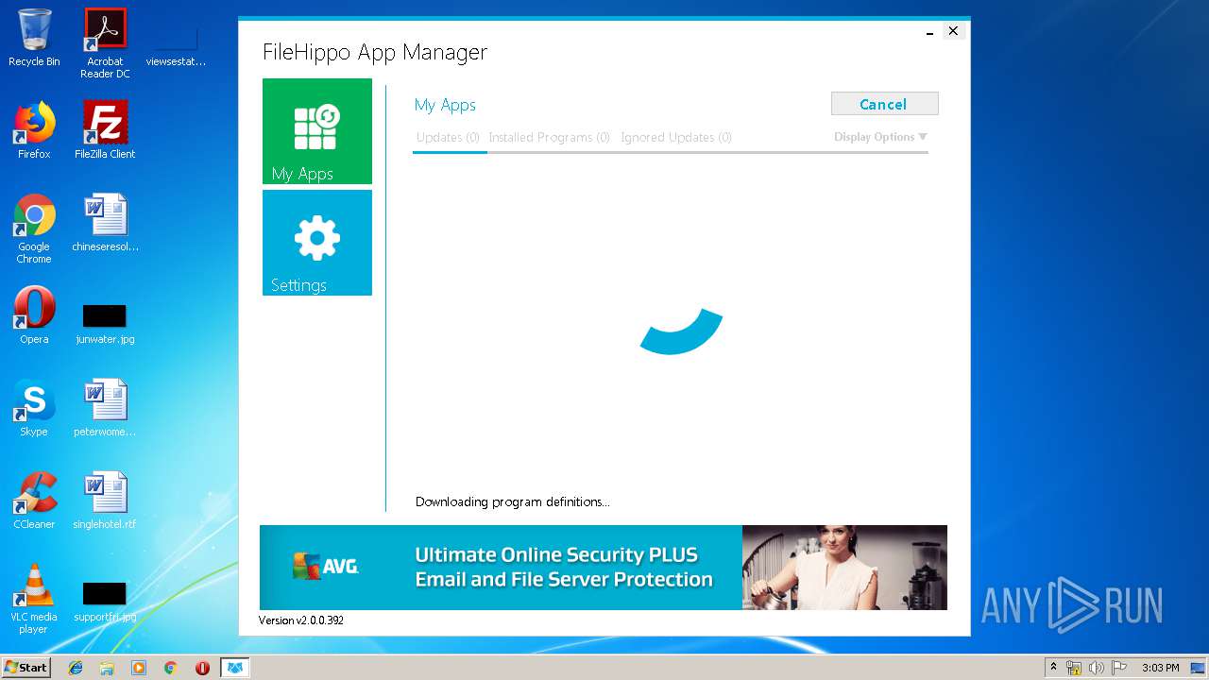Select the viewsestat desktop file
Image resolution: width=1209 pixels, height=680 pixels.
click(176, 43)
